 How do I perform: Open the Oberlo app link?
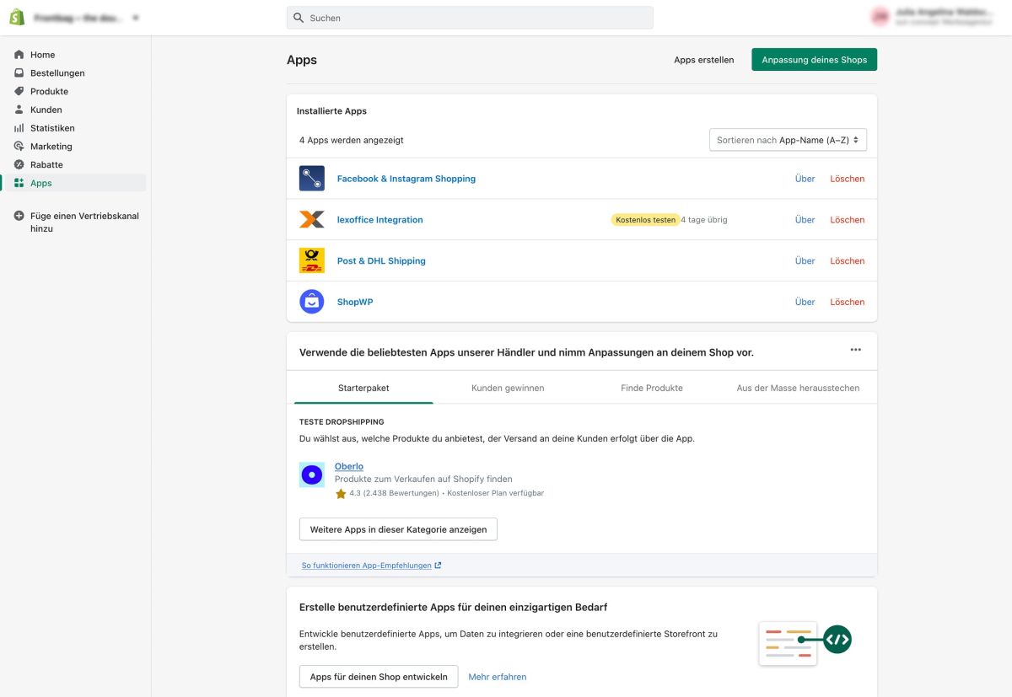pos(349,466)
